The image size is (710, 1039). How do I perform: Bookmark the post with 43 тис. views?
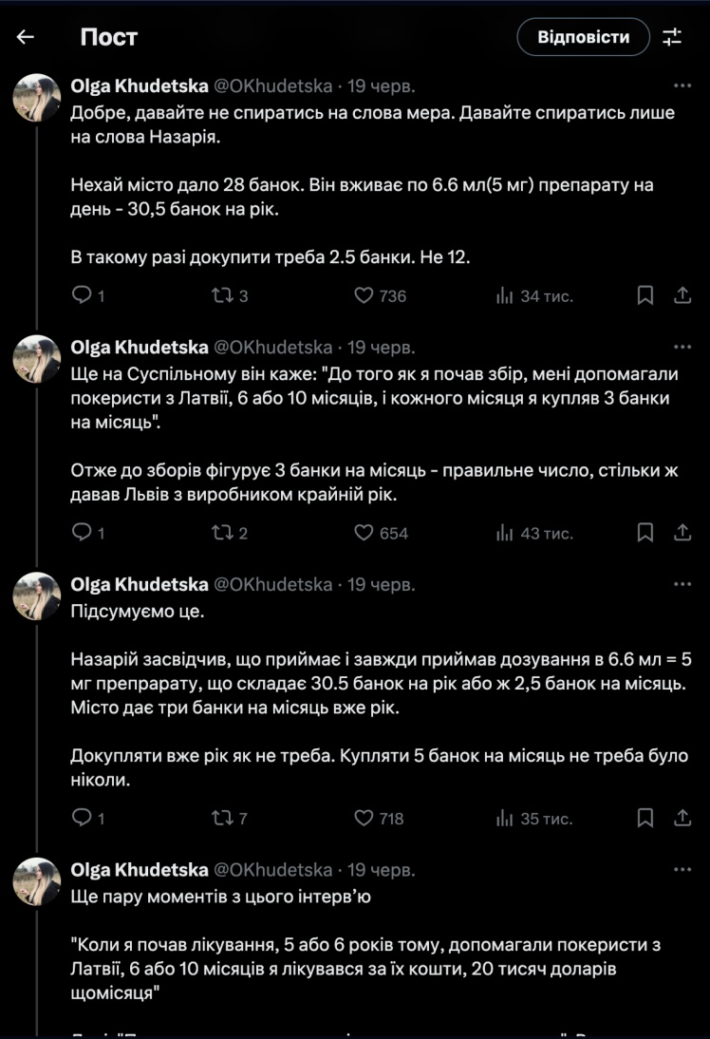[x=645, y=533]
